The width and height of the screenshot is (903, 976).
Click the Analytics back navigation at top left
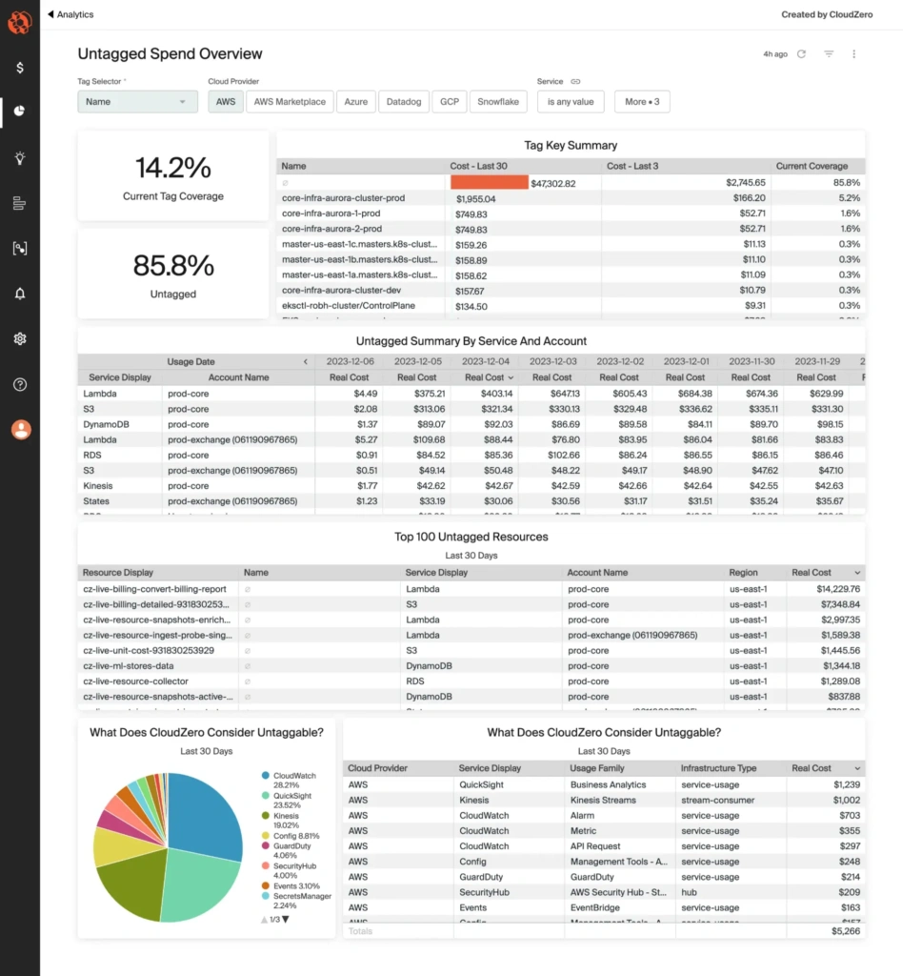click(x=71, y=13)
